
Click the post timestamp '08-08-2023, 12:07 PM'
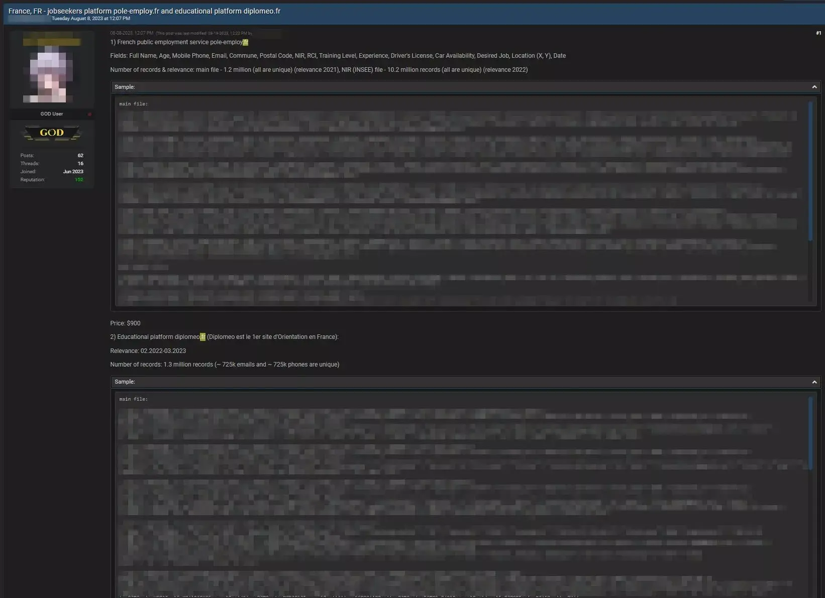tap(132, 33)
